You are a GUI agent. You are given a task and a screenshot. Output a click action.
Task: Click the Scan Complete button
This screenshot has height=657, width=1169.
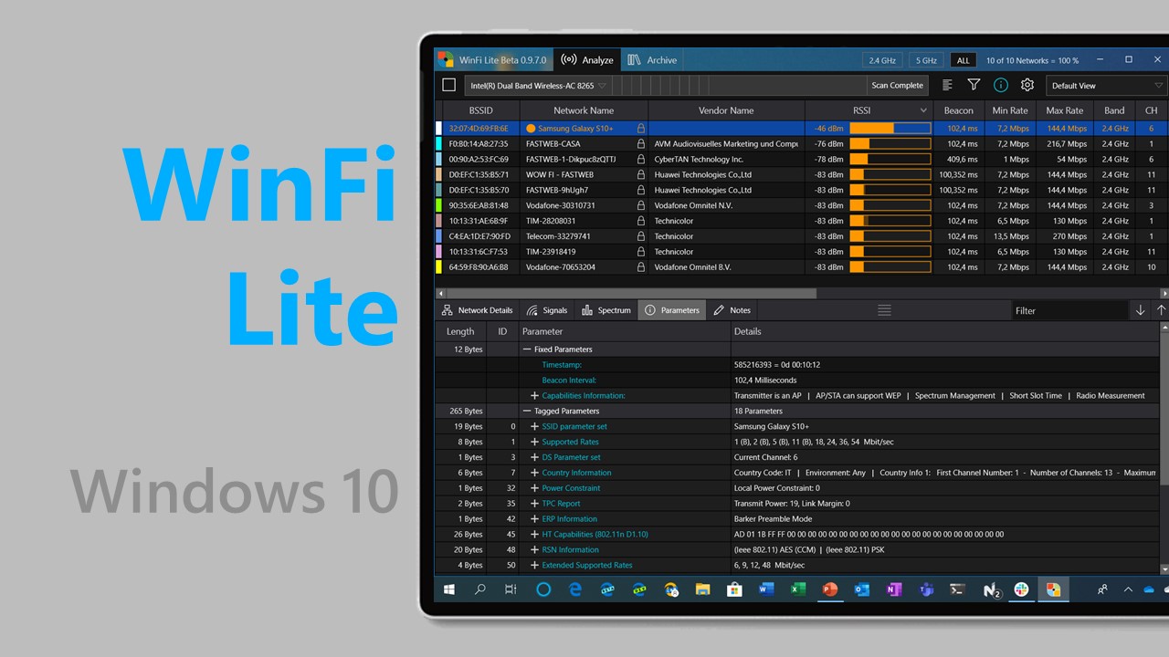897,85
